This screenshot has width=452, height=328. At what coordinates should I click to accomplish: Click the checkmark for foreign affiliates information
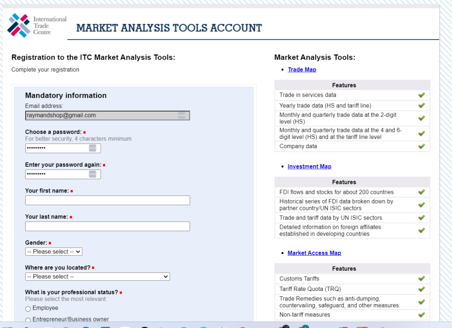422,230
